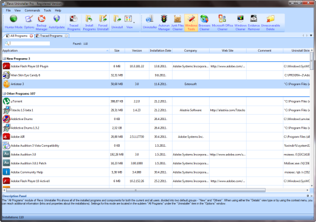The image size is (316, 222).
Task: Sort by the Version column header
Action: tap(137, 50)
